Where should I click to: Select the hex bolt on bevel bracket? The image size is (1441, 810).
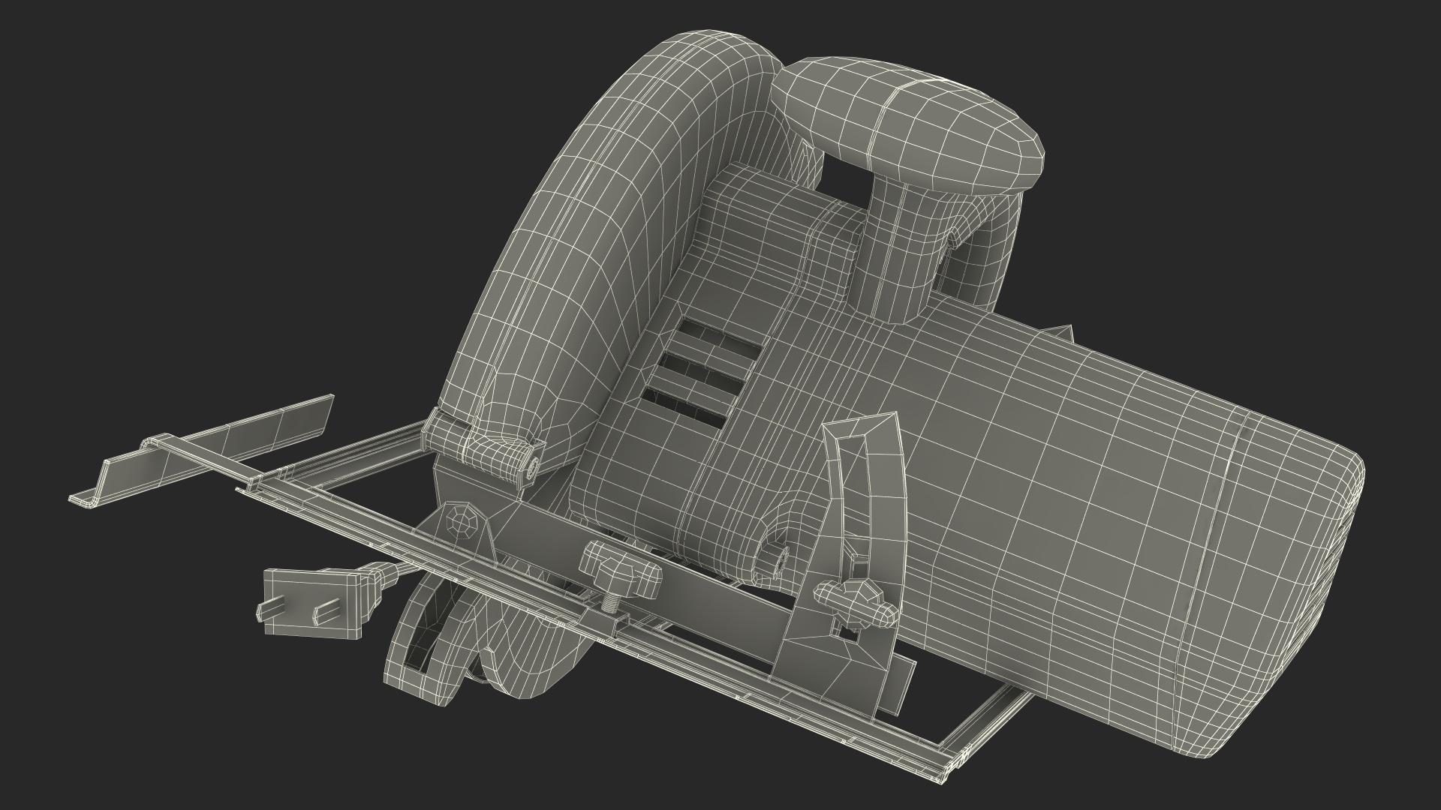tap(461, 520)
